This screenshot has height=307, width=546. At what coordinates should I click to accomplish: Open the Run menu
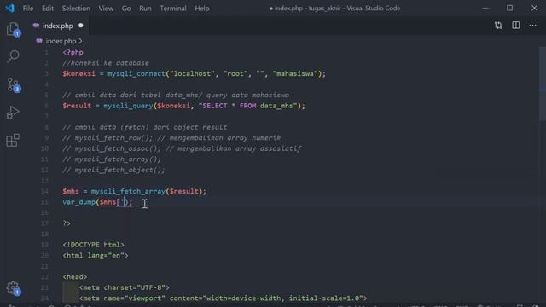coord(145,8)
